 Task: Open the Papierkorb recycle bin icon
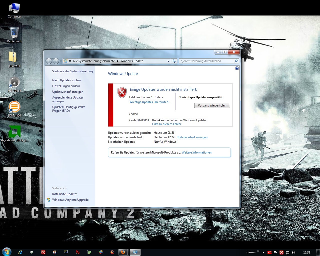[14, 35]
